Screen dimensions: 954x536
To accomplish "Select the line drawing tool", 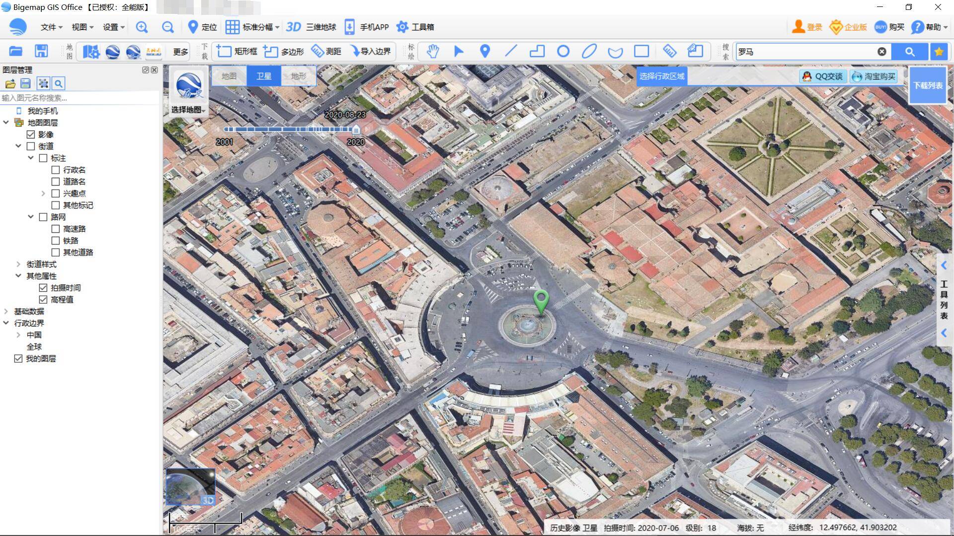I will (x=511, y=51).
